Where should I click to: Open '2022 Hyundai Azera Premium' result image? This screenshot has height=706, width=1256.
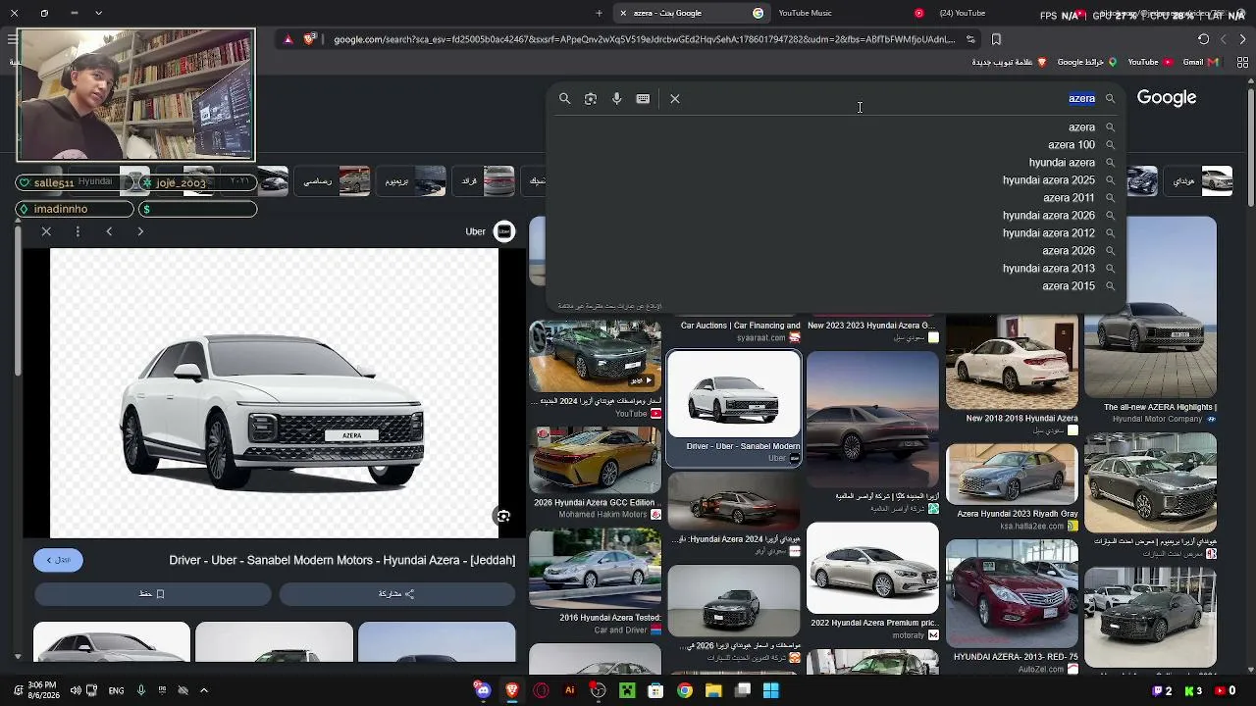click(x=872, y=568)
